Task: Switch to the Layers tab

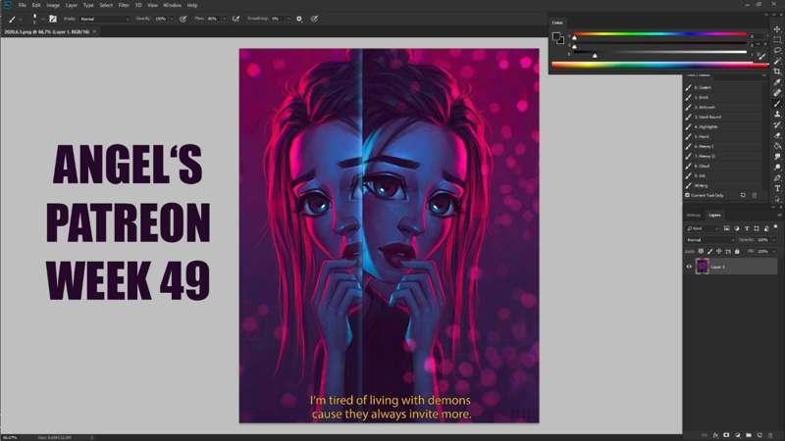Action: pyautogui.click(x=714, y=215)
